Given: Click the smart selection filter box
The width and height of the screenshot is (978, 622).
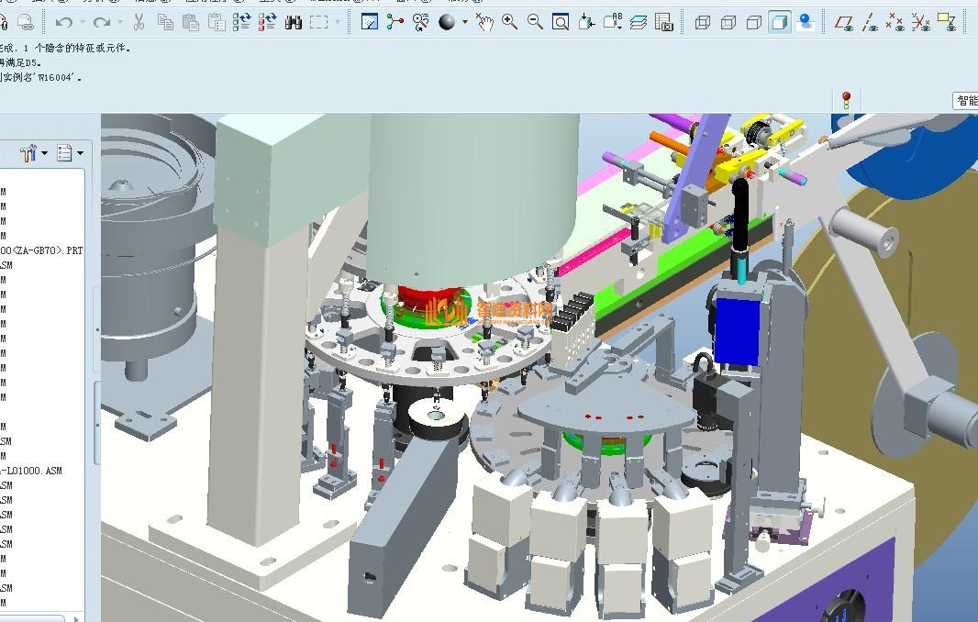Looking at the screenshot, I should (x=966, y=101).
